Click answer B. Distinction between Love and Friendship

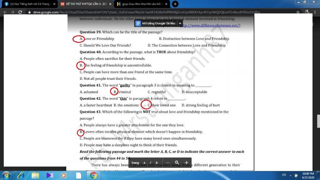click(x=194, y=39)
